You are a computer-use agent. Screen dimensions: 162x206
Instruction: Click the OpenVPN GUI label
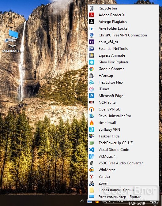(110, 109)
